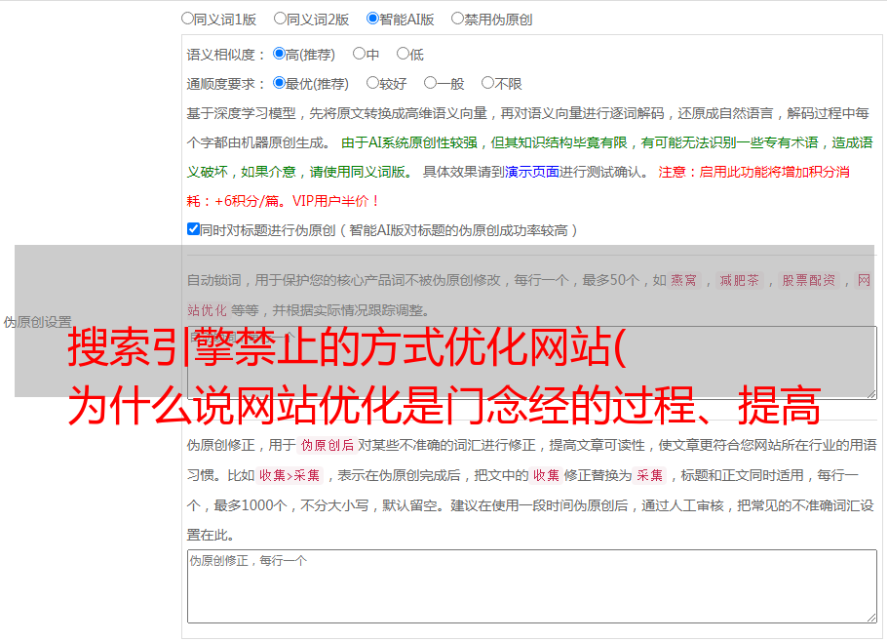Grab the resize handle of 伪原创修正 text area
Viewport: 888px width, 642px height.
(871, 618)
